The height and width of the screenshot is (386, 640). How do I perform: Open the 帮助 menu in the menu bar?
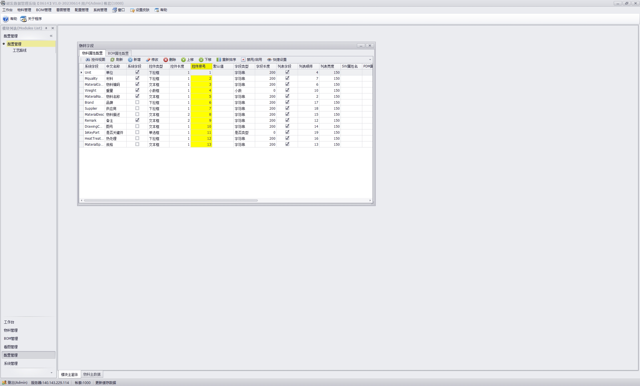(161, 10)
